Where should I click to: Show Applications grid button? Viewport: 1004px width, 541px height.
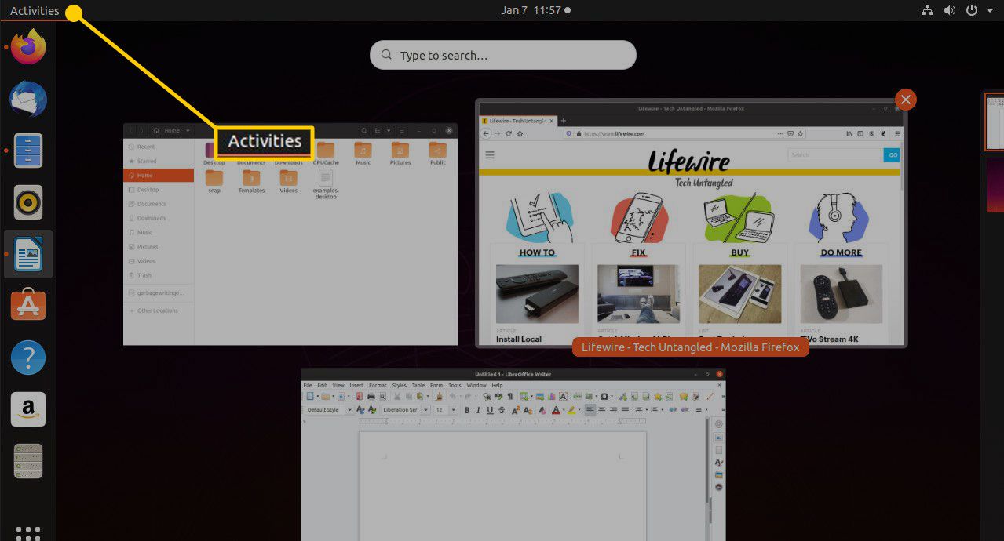[x=28, y=532]
